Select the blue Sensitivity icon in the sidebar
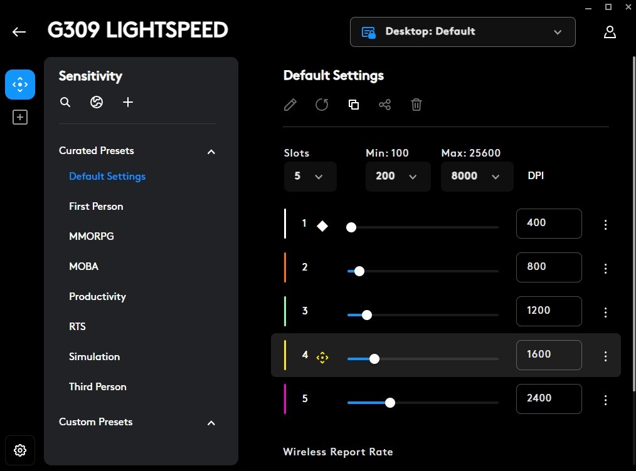636x471 pixels. (x=20, y=84)
